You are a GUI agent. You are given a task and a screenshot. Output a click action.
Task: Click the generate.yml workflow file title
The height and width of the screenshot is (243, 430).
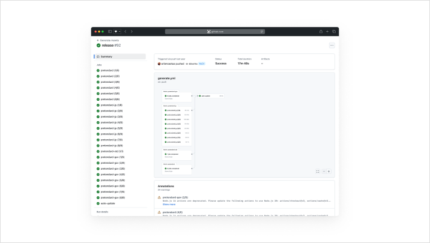click(166, 79)
